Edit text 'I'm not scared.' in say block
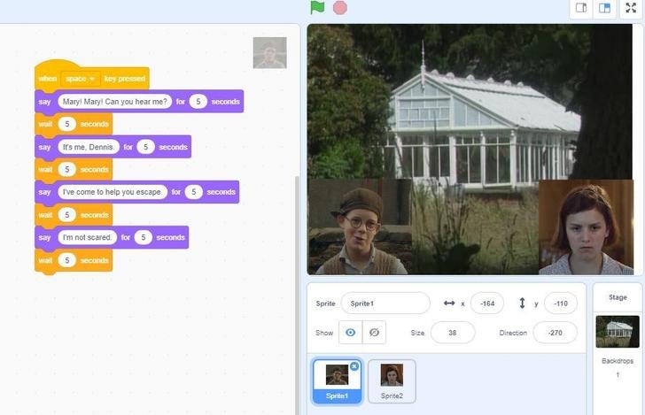The image size is (645, 415). pos(87,237)
